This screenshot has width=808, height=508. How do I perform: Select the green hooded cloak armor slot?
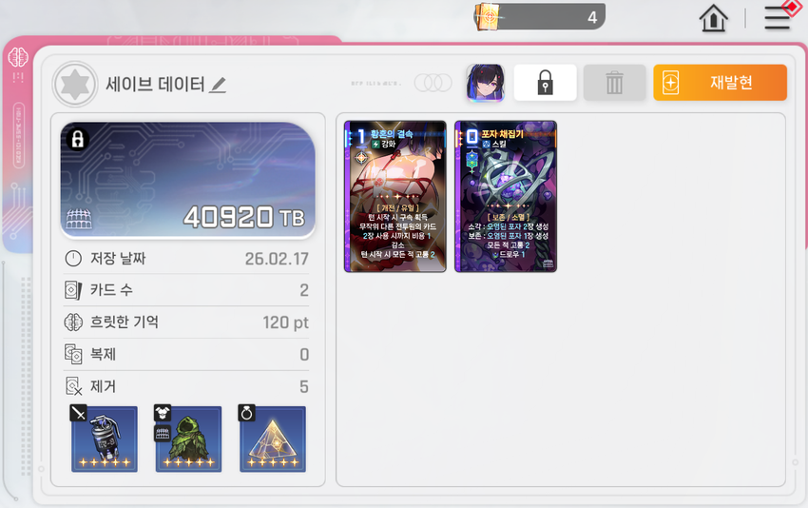(x=188, y=439)
